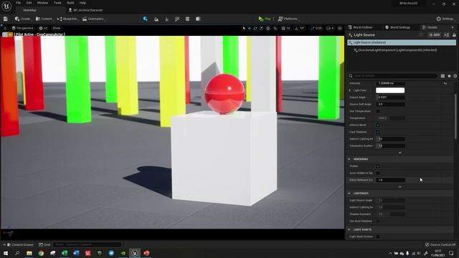Open Details view options gear
The height and width of the screenshot is (258, 459).
[455, 76]
